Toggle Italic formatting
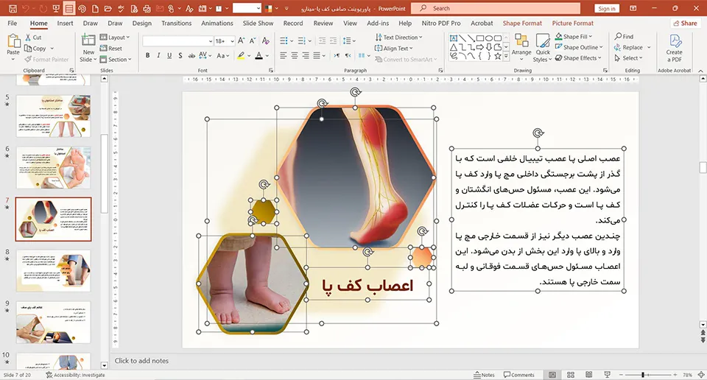 point(158,55)
